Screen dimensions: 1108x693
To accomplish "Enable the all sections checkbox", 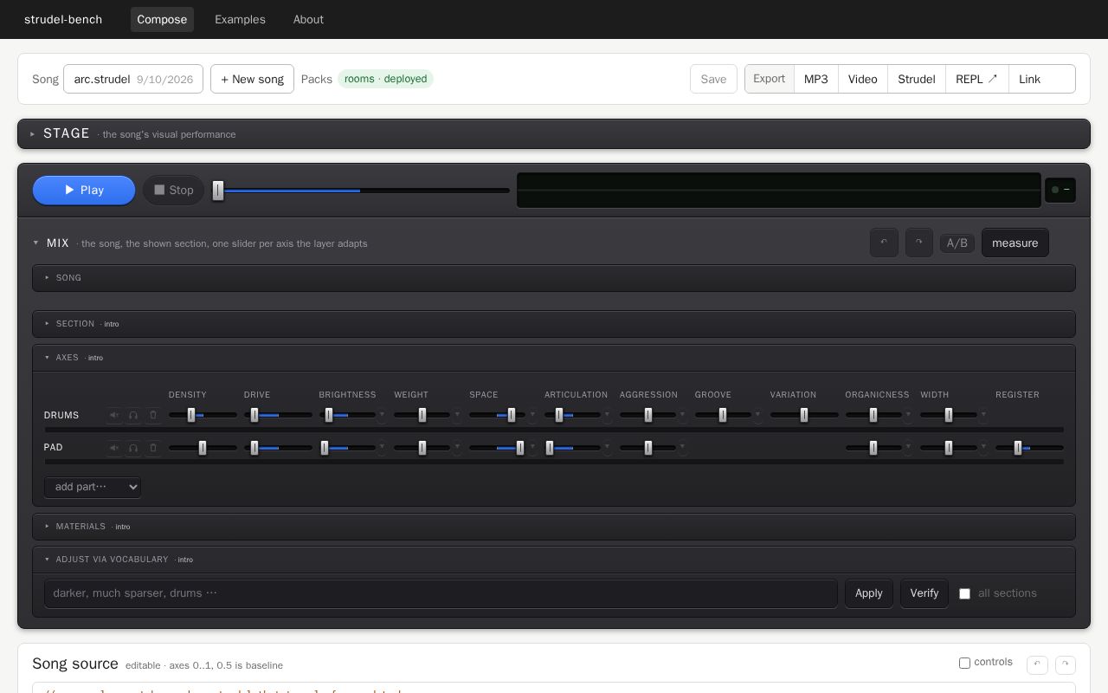I will coord(964,593).
